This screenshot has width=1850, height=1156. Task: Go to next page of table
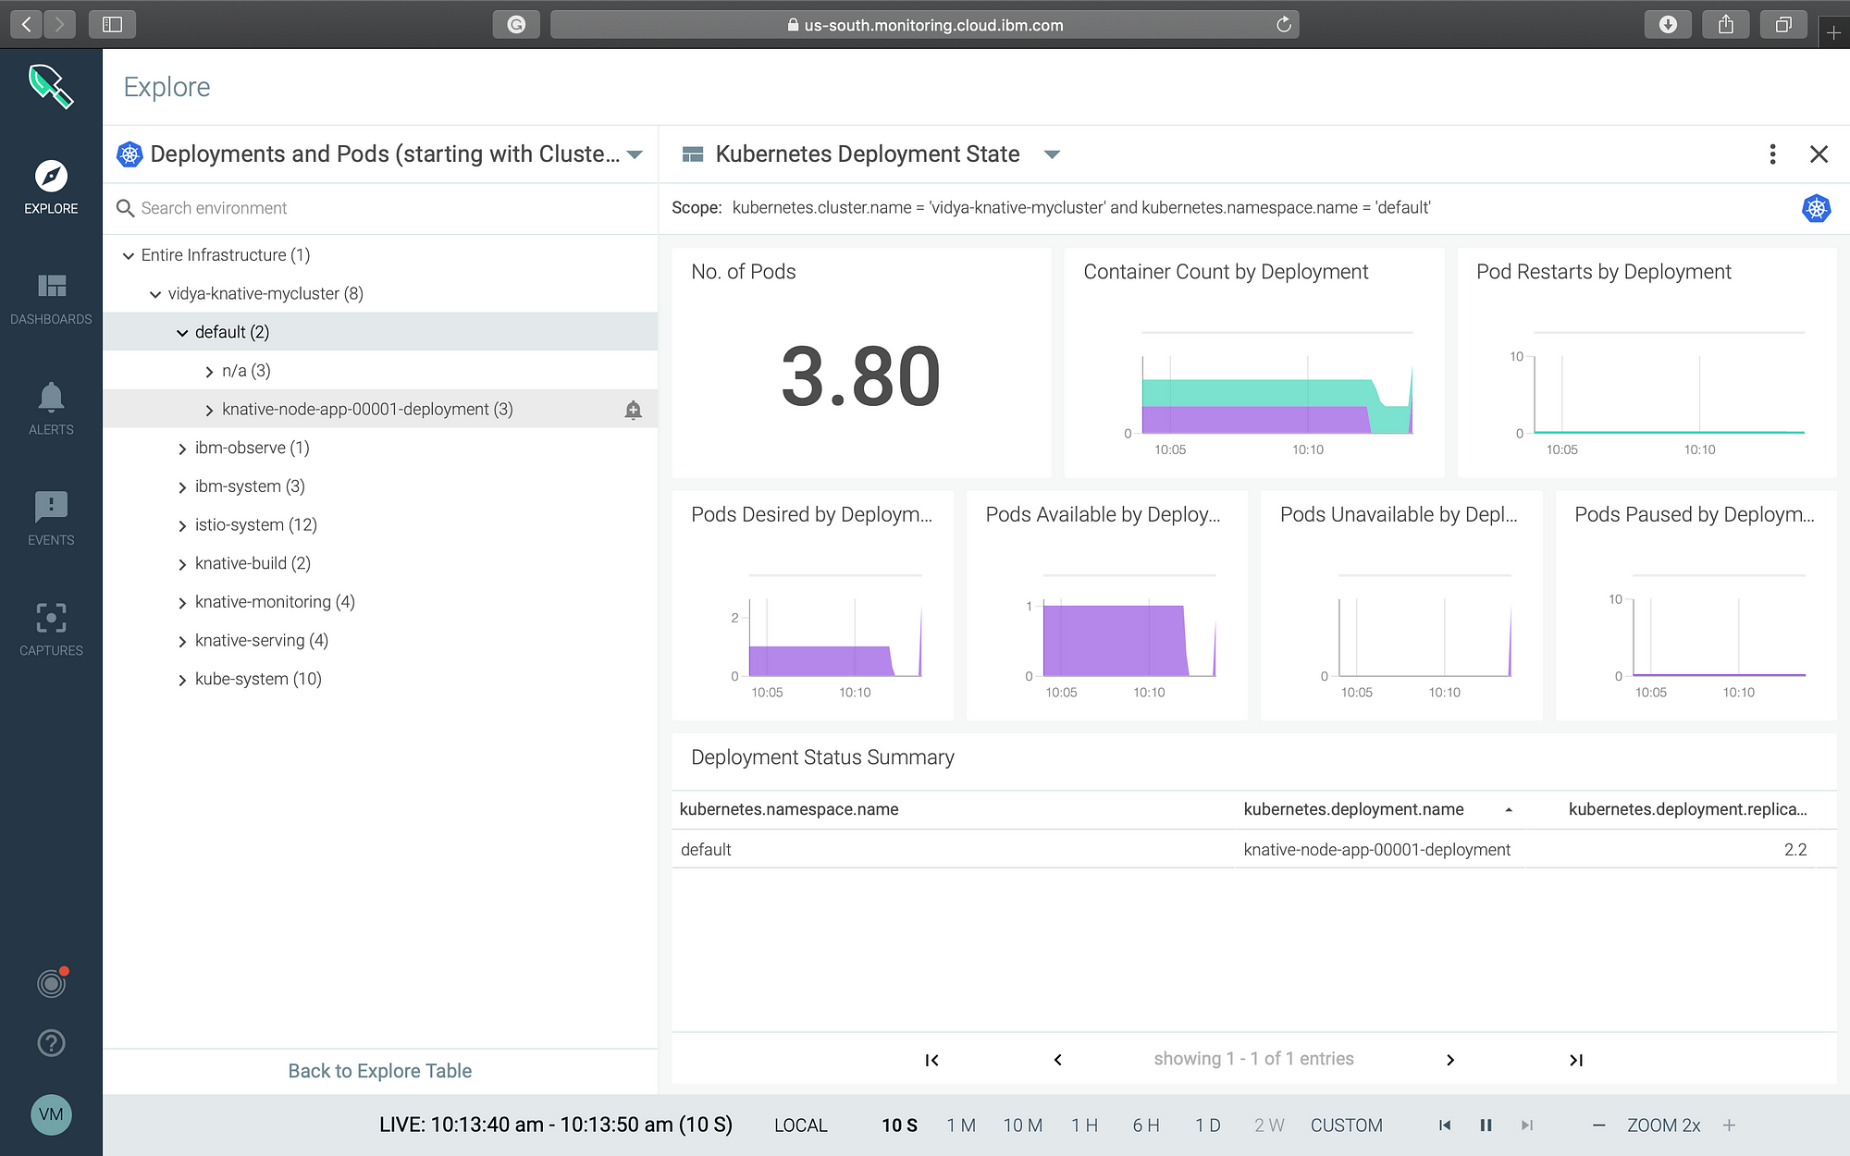point(1450,1060)
